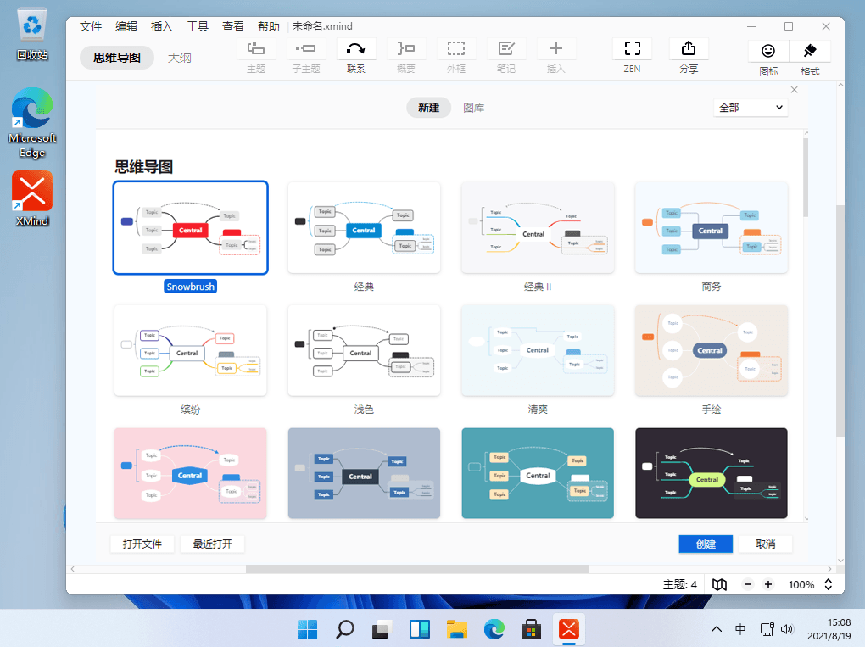Open the 100% zoom level stepper
The height and width of the screenshot is (647, 865).
828,584
